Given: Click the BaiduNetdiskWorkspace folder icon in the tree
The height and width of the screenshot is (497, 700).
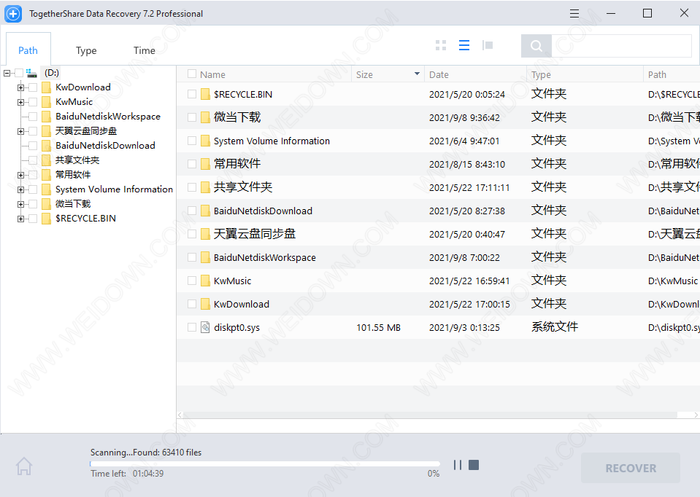Looking at the screenshot, I should [46, 117].
